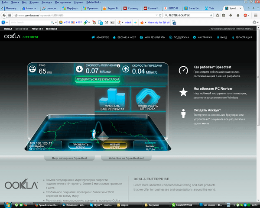Open the support Net Index tile
The image size is (260, 208).
pos(148,99)
